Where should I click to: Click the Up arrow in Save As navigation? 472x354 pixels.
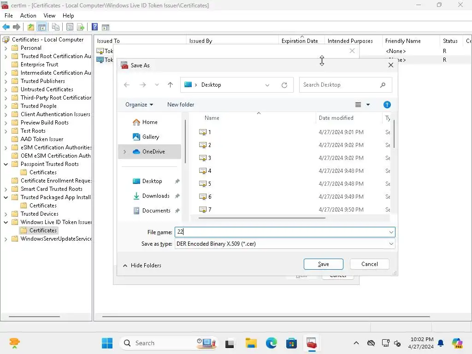pos(171,85)
